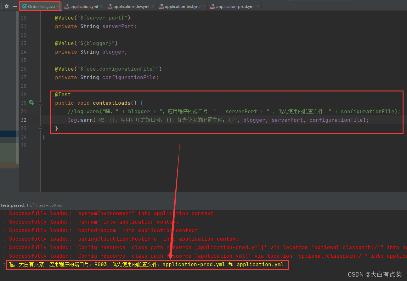Click line number 29 in gutter
This screenshot has width=407, height=281.
coord(24,94)
